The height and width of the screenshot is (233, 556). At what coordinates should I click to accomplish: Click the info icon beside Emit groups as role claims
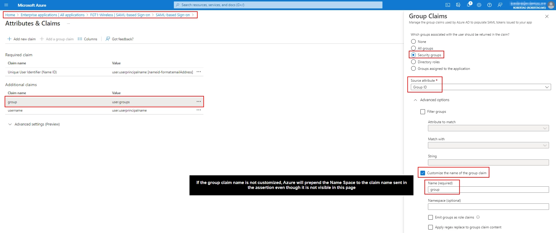tap(478, 217)
